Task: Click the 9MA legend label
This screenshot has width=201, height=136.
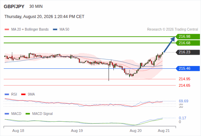Action: click(x=31, y=95)
